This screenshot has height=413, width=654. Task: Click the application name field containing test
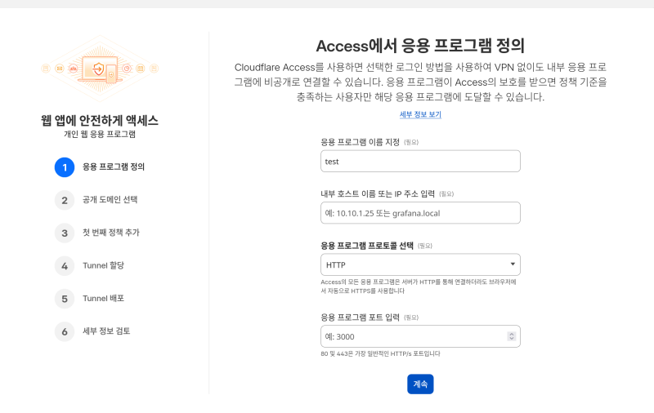(420, 162)
